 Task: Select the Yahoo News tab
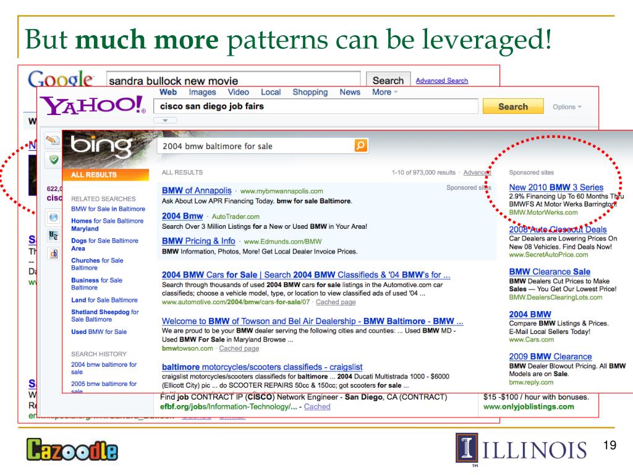(350, 92)
